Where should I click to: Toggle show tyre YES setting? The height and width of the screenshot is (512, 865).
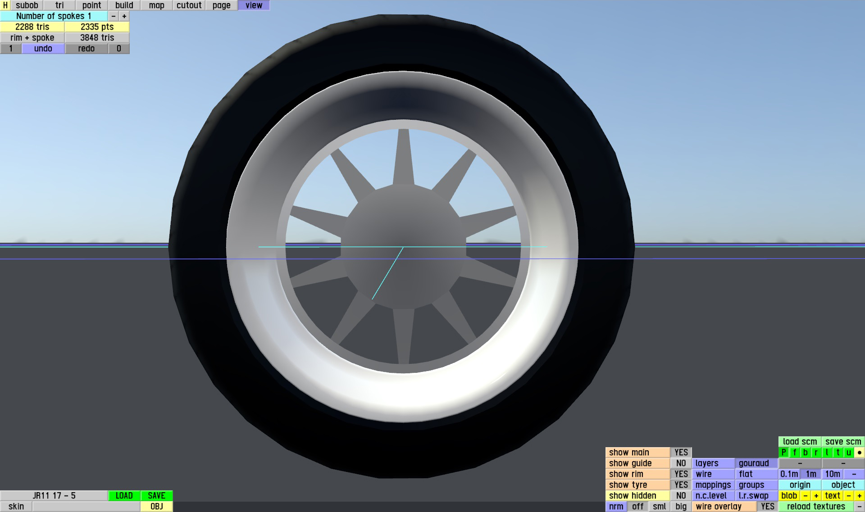[x=681, y=485]
